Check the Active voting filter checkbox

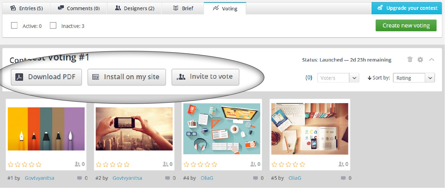point(14,26)
